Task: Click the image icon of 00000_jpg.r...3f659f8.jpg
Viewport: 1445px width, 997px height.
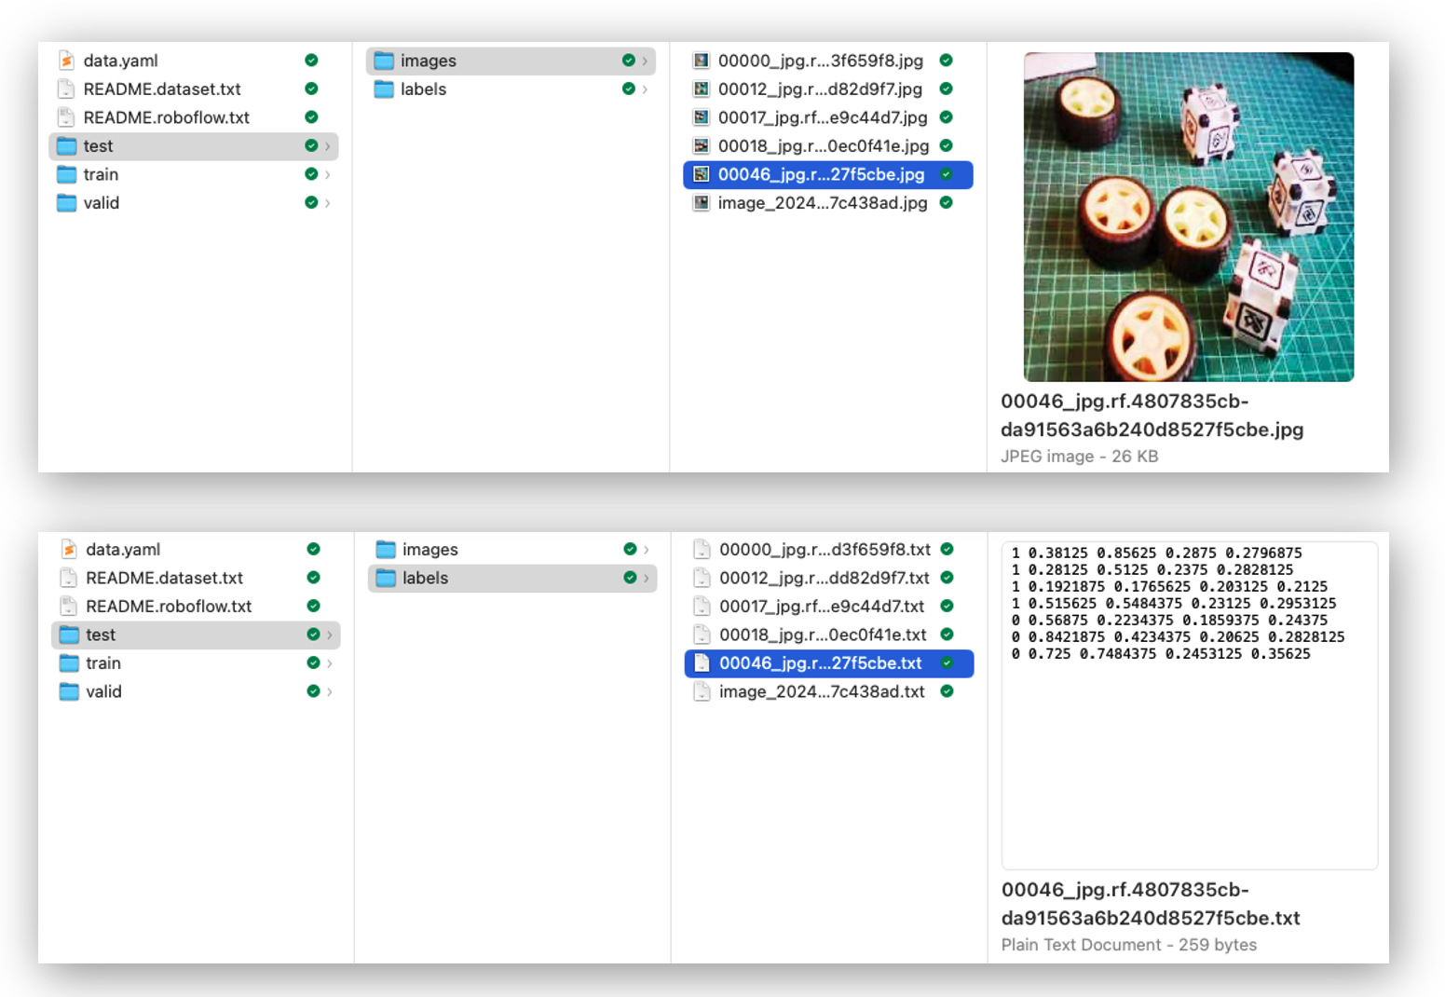Action: click(x=701, y=61)
